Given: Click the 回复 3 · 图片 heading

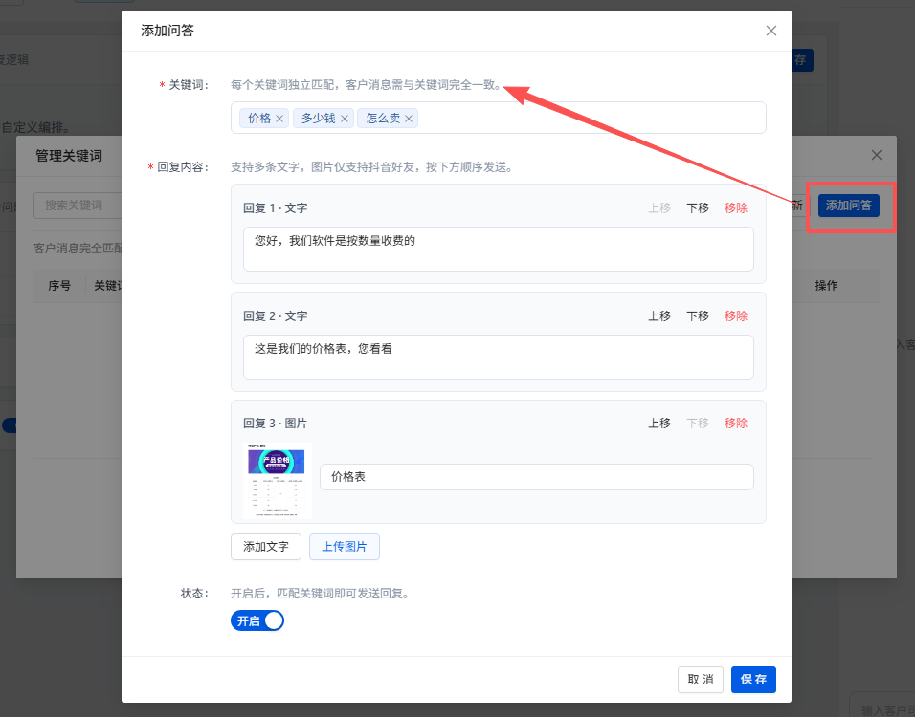Looking at the screenshot, I should tap(275, 424).
